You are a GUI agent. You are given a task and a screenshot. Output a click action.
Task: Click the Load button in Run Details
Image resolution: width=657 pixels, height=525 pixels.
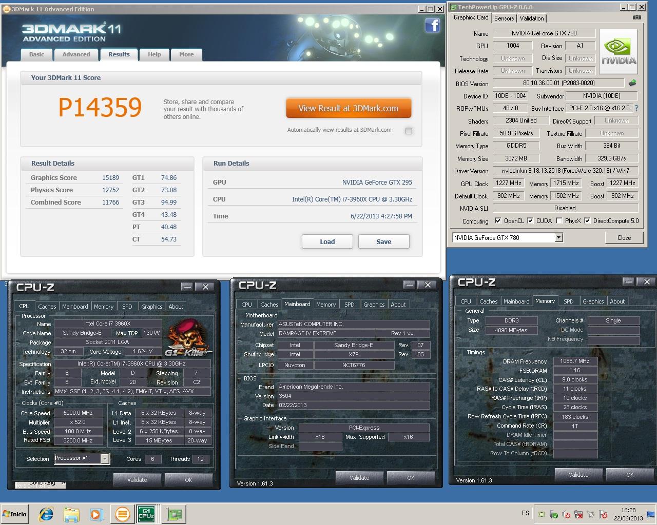click(327, 241)
